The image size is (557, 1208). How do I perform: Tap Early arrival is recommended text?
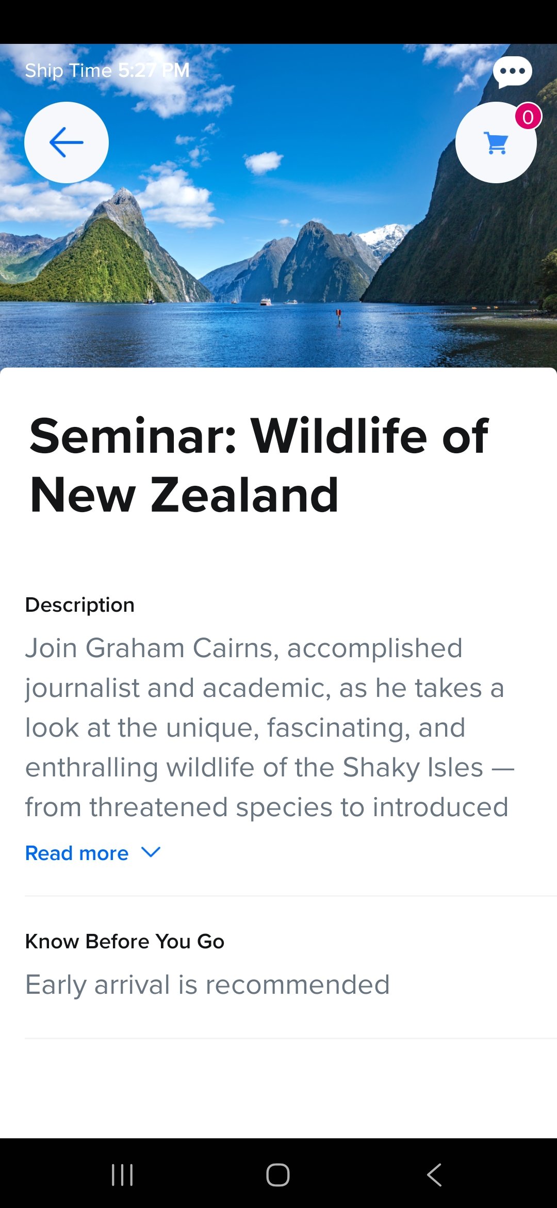pos(207,984)
